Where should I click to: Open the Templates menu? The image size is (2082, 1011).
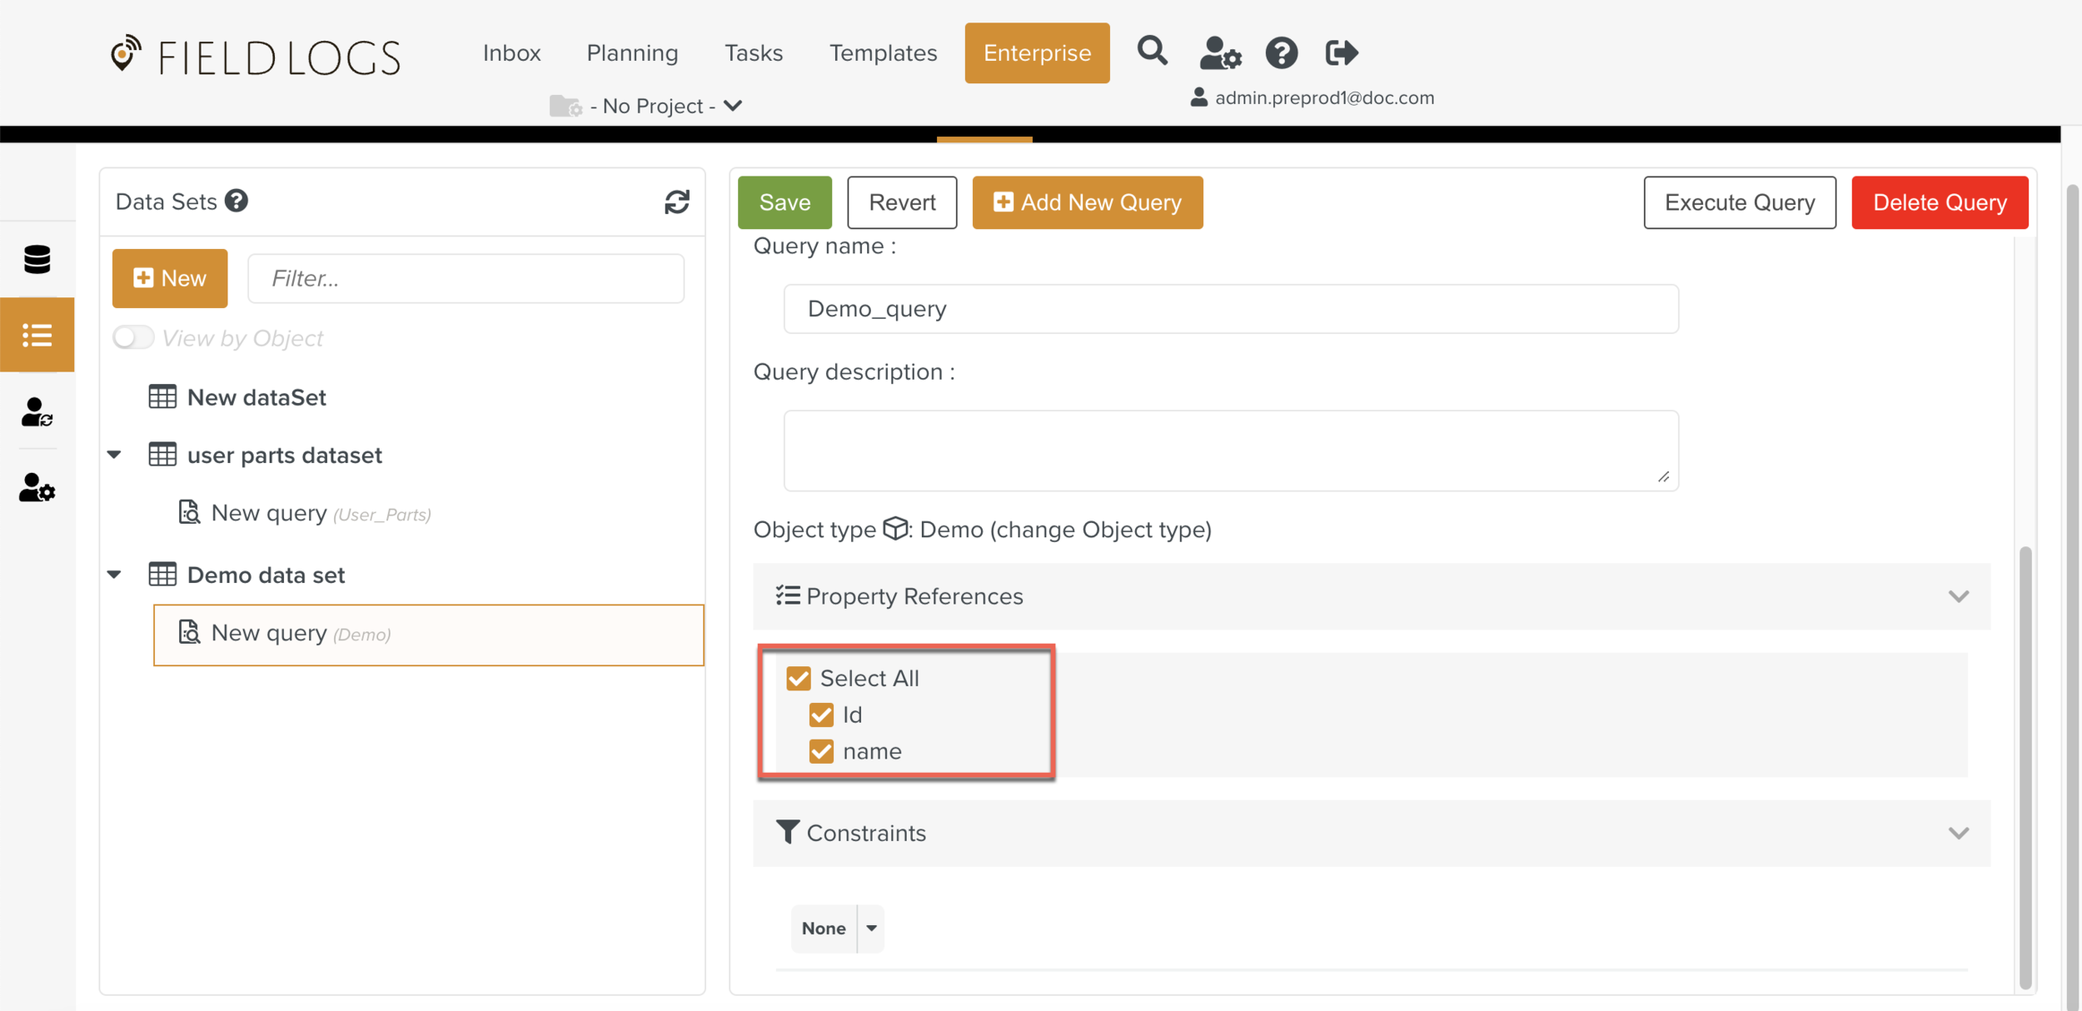click(883, 52)
